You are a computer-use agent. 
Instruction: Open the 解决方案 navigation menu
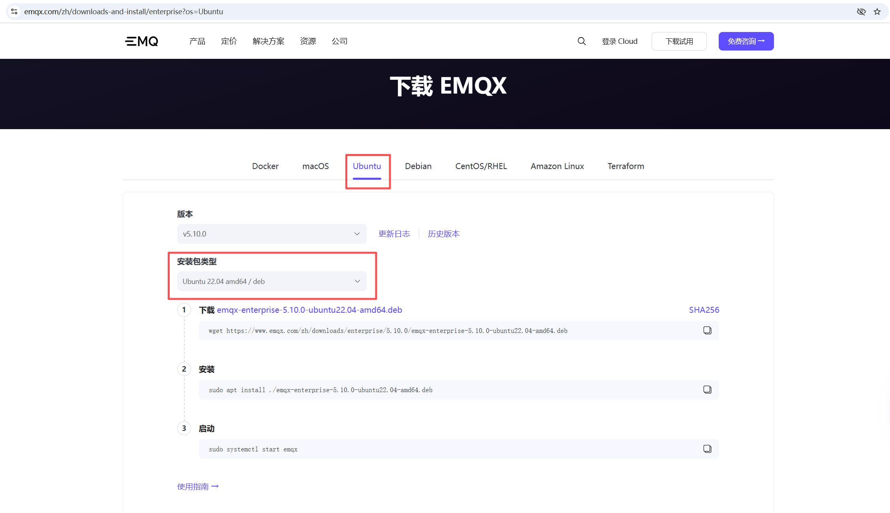tap(268, 41)
